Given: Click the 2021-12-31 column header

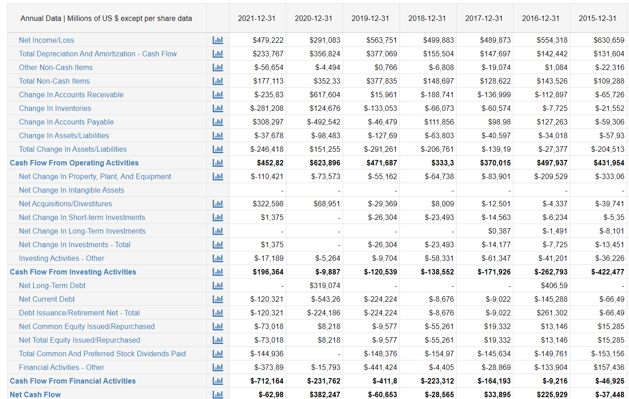Looking at the screenshot, I should (x=258, y=18).
